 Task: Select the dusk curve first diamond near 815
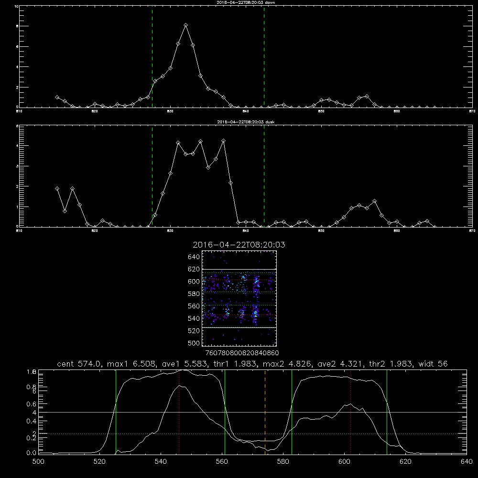pos(57,189)
